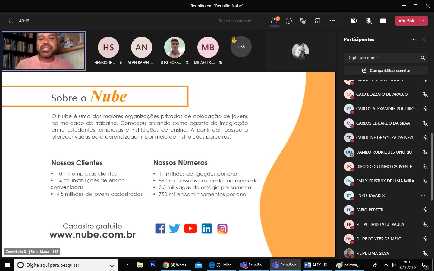Click mic icon of CAIO BOZZATO DE ARAUJO
The width and height of the screenshot is (434, 271).
pos(425,94)
